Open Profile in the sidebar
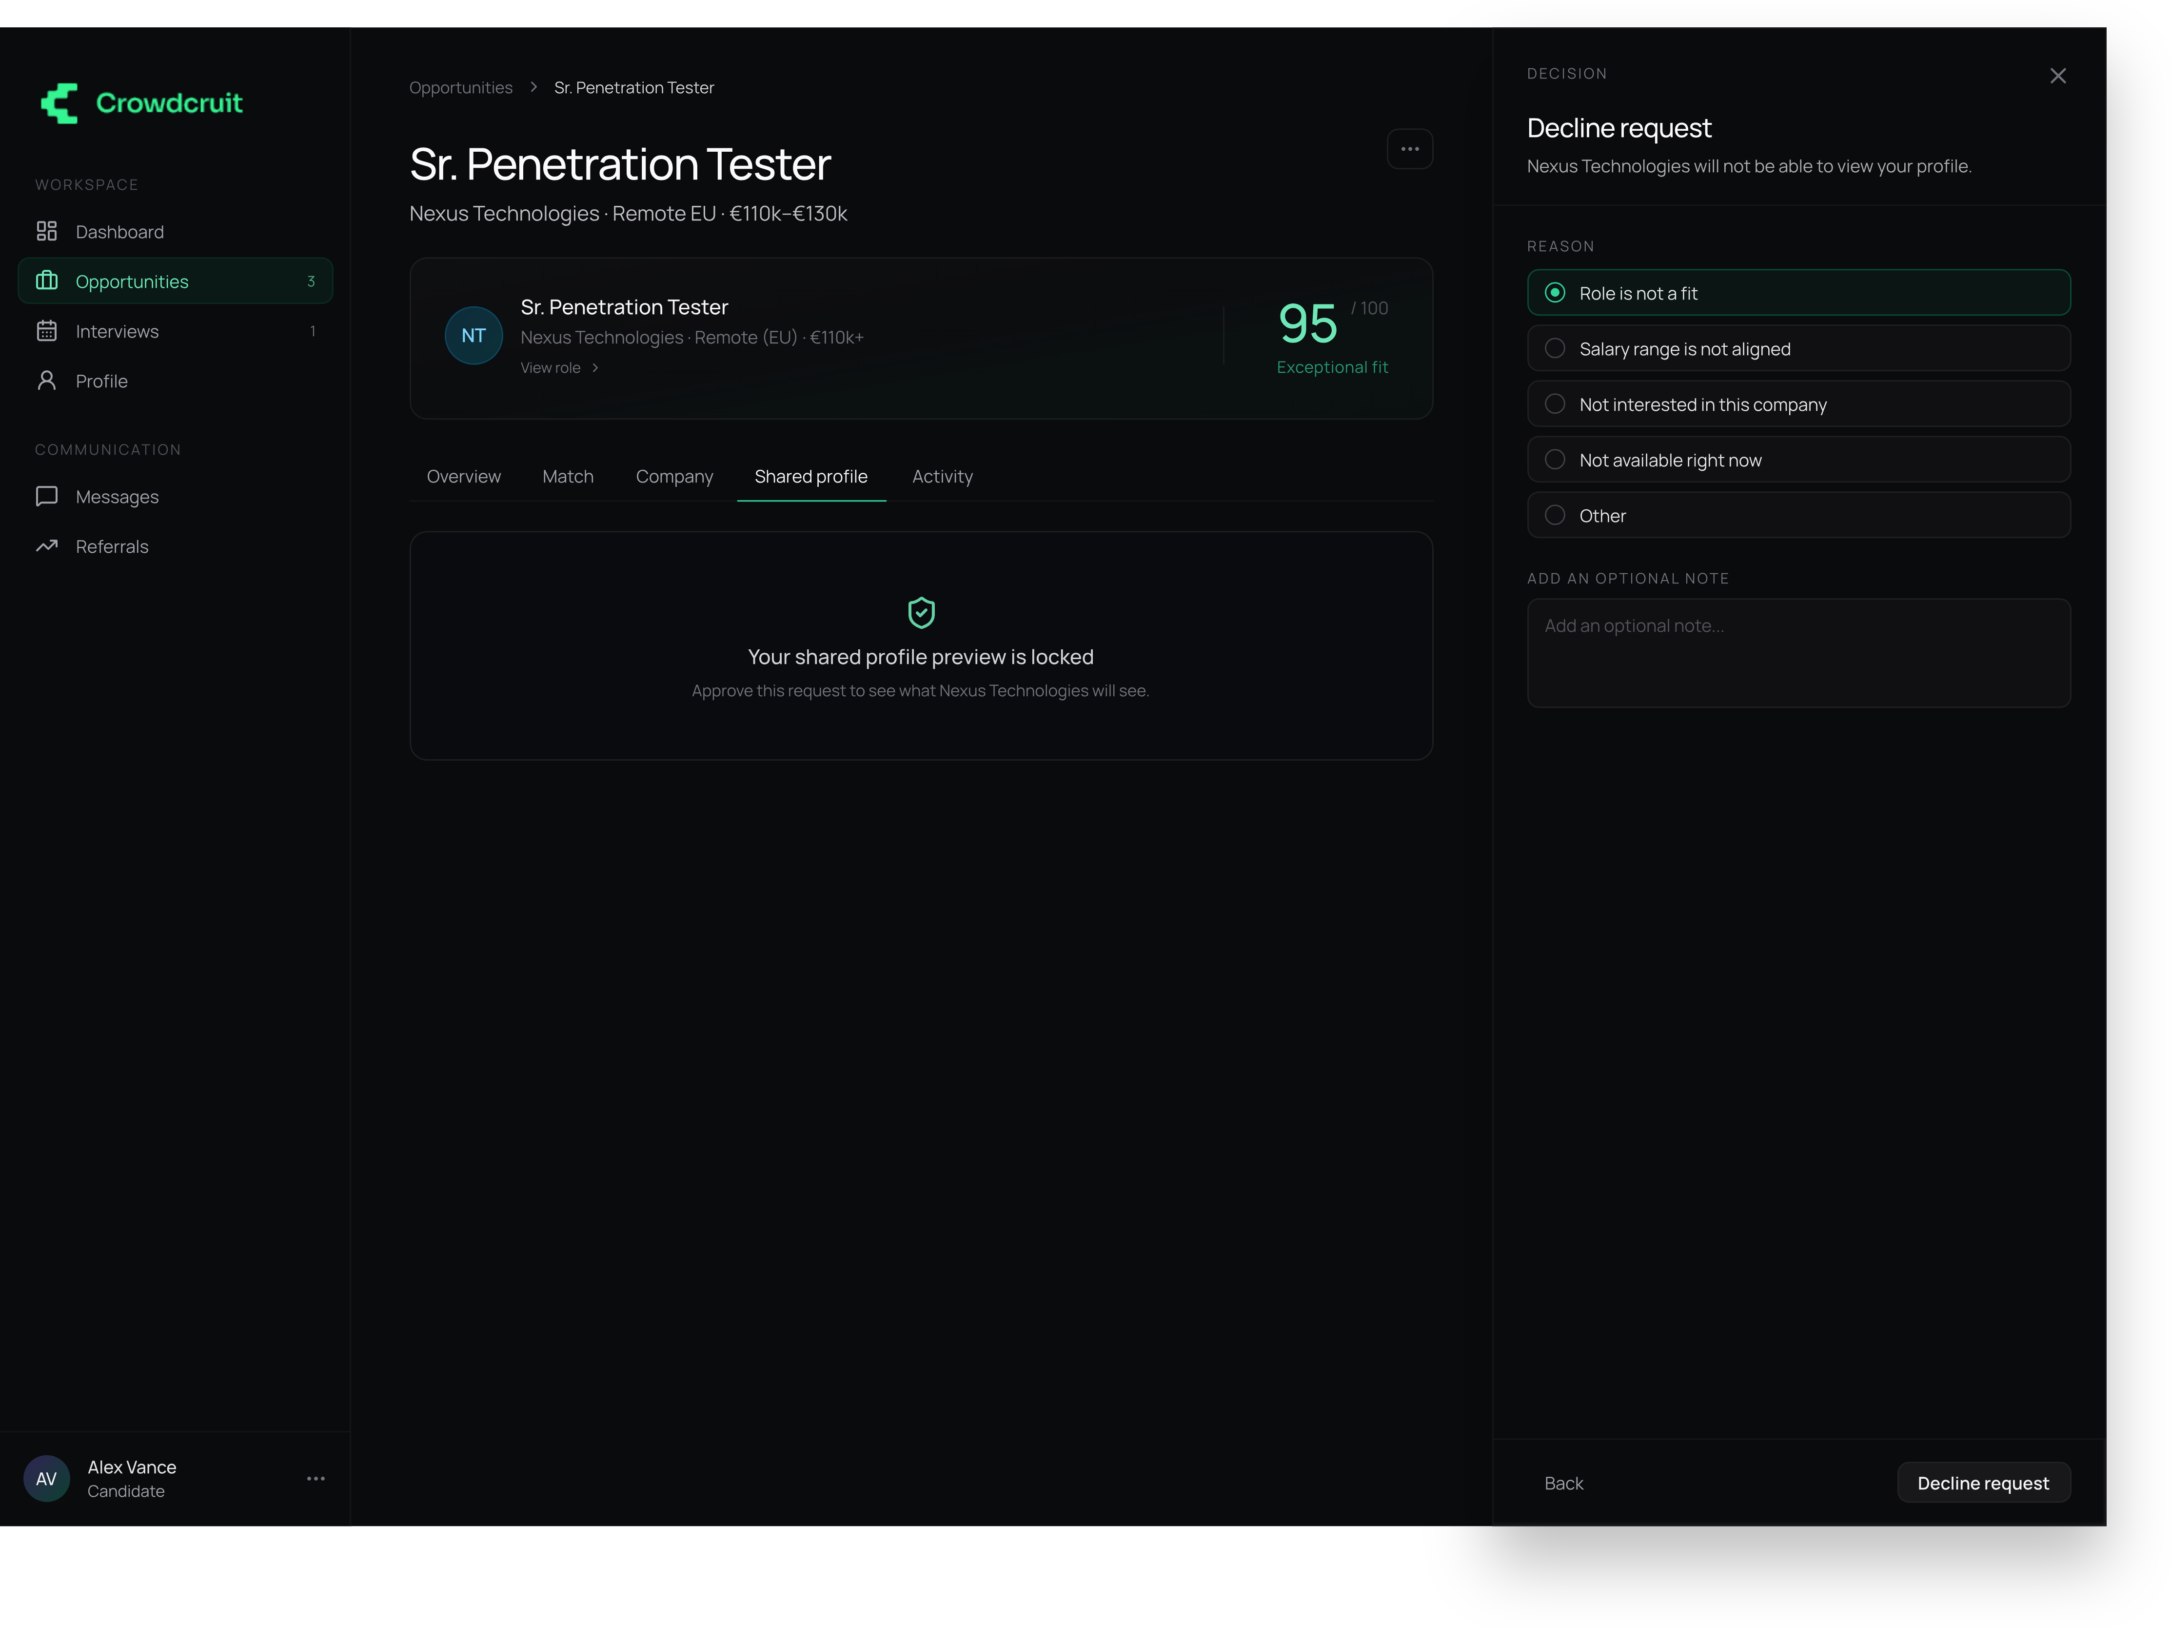 (175, 381)
